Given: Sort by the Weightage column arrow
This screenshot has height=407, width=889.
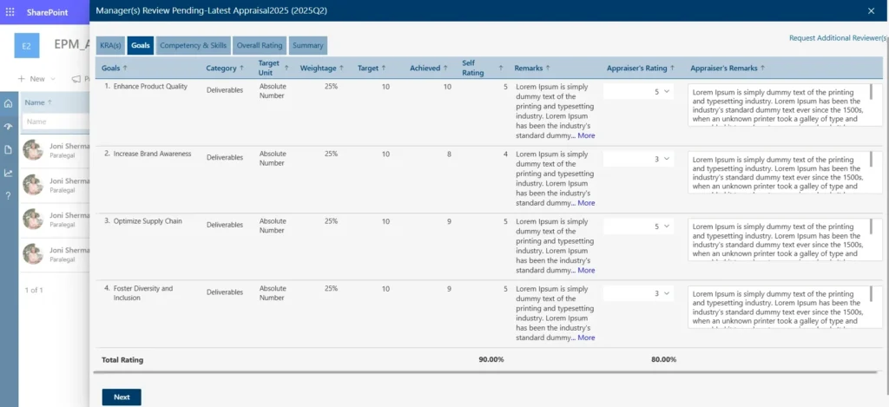Looking at the screenshot, I should click(x=341, y=68).
